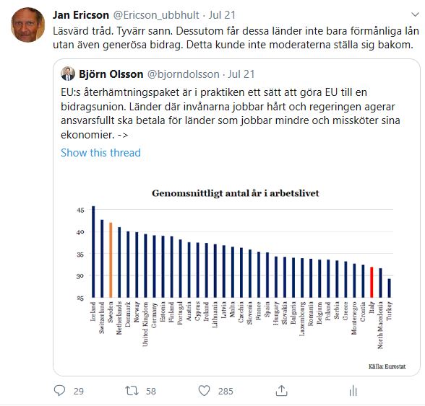View tweet analytics bar chart icon
The height and width of the screenshot is (406, 425).
(x=353, y=391)
